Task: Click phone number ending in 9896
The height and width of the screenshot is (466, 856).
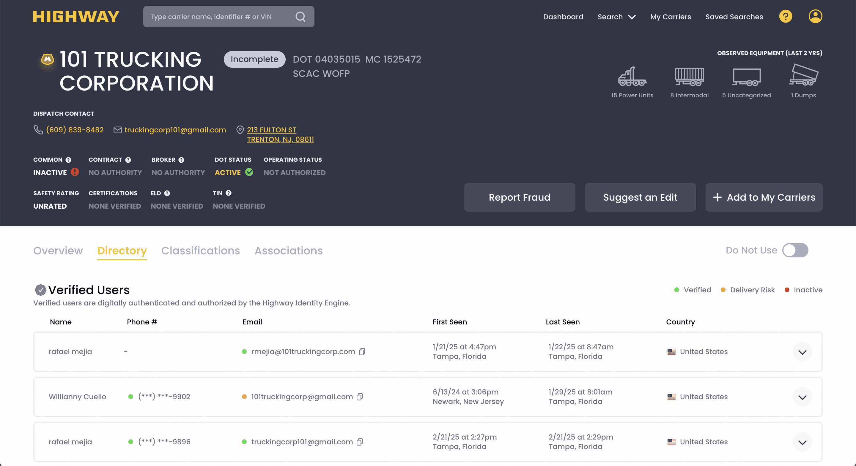Action: click(164, 442)
